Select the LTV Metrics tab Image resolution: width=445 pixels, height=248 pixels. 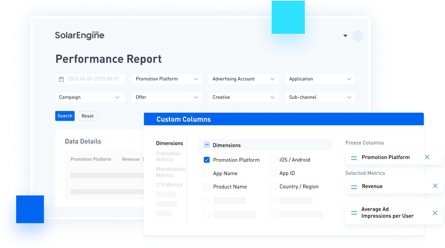coord(169,185)
